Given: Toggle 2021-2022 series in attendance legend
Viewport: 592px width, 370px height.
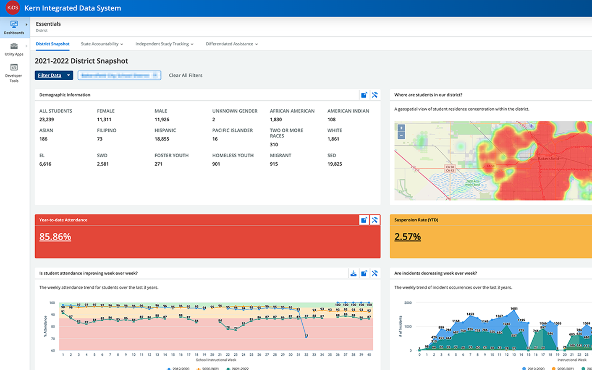Looking at the screenshot, I should coord(237,368).
